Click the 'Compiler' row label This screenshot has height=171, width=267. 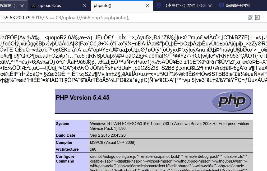click(x=64, y=142)
